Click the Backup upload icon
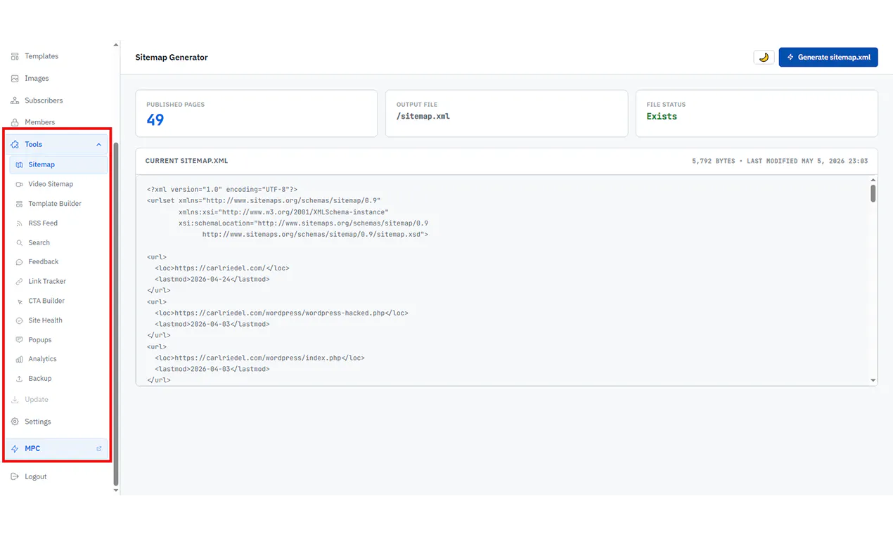The height and width of the screenshot is (534, 893). pos(19,379)
